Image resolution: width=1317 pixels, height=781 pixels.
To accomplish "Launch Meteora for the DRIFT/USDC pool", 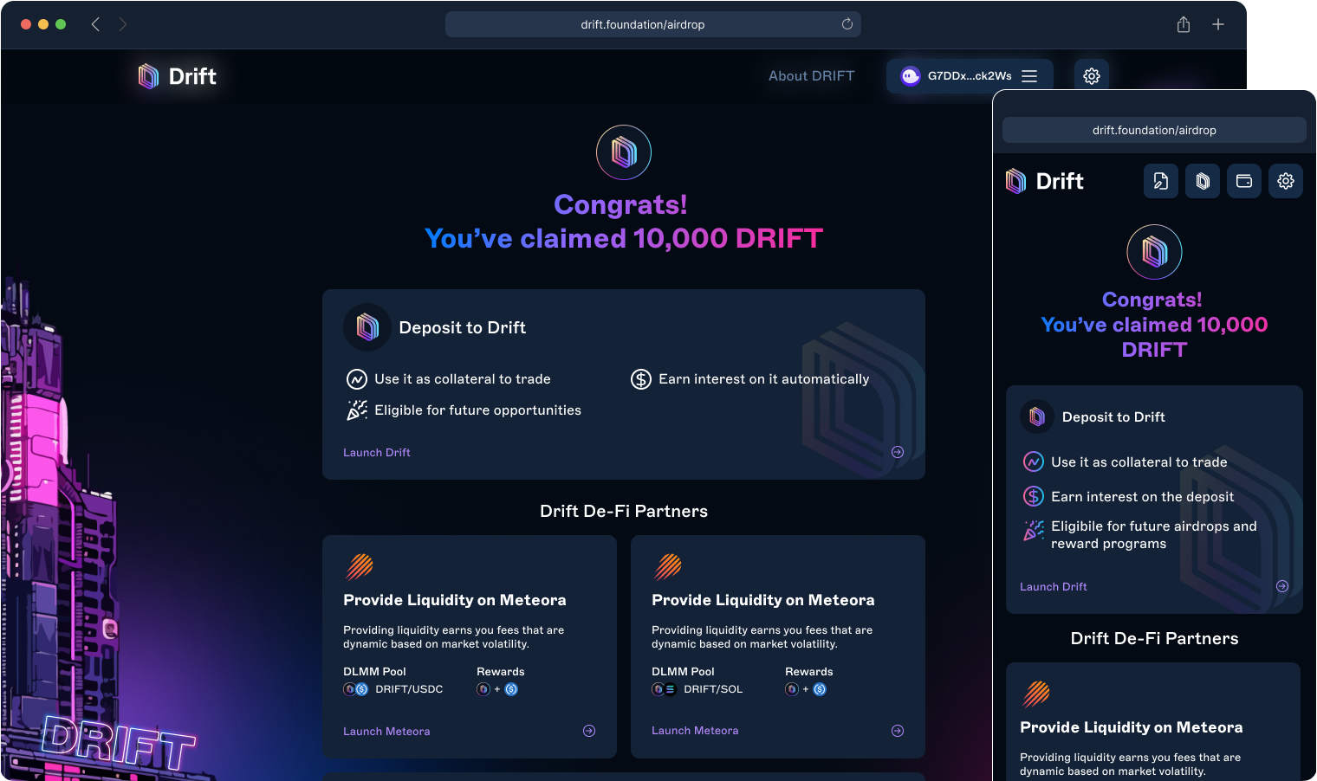I will tap(386, 732).
